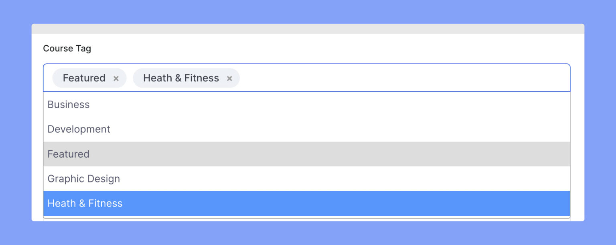616x245 pixels.
Task: Click the white Heath & Fitness text in blue row
Action: click(85, 203)
